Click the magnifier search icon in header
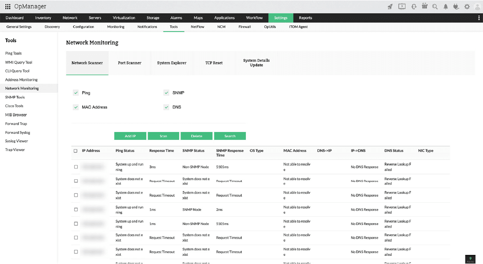Viewport: 483px width, 264px height. pos(435,7)
